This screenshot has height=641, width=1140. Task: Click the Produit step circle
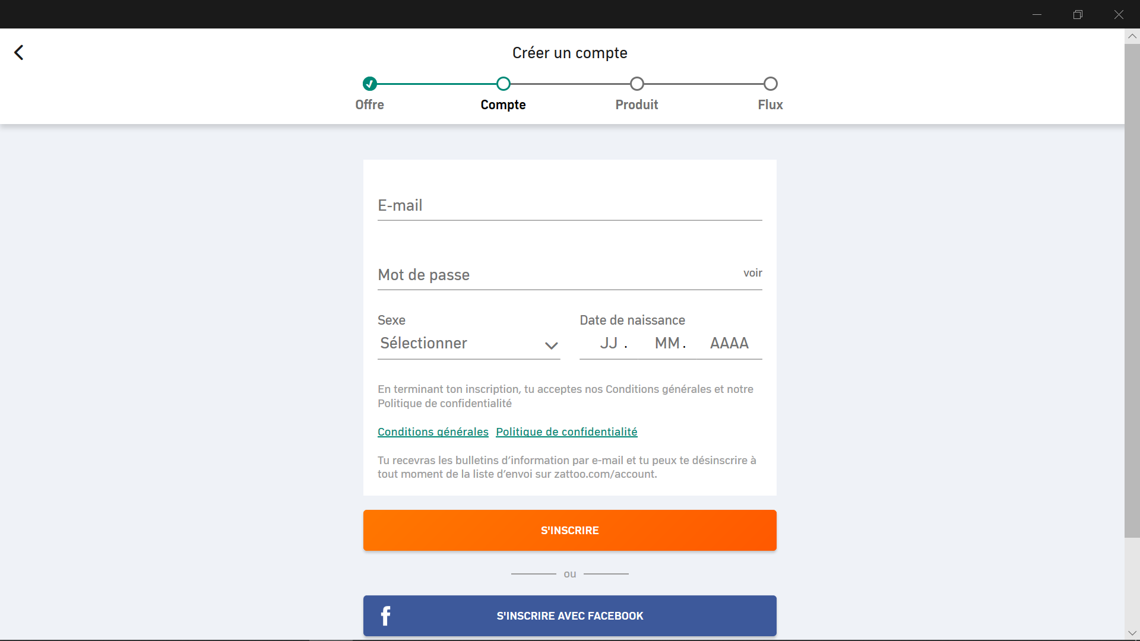point(636,84)
